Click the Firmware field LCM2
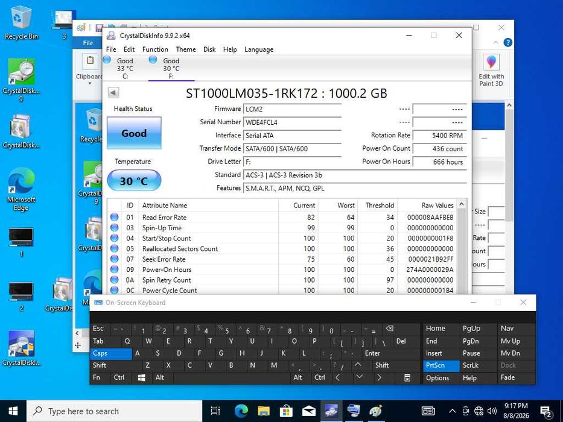The height and width of the screenshot is (422, 563). 292,109
